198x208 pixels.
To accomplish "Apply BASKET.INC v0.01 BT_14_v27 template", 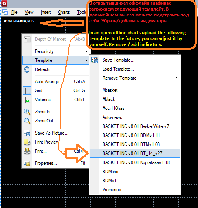I will click(135, 153).
